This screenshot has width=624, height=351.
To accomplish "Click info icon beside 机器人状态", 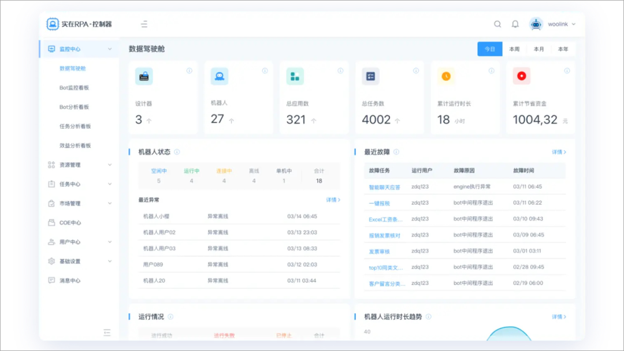I will click(177, 152).
